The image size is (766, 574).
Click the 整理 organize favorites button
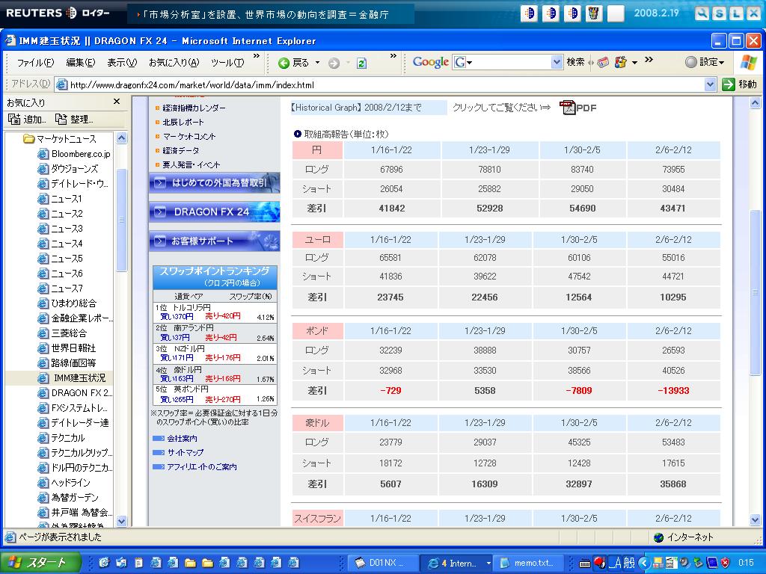74,119
